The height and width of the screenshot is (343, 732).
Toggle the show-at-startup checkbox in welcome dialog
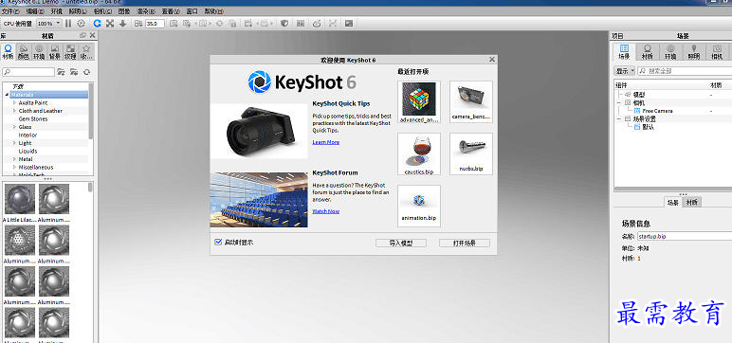217,243
